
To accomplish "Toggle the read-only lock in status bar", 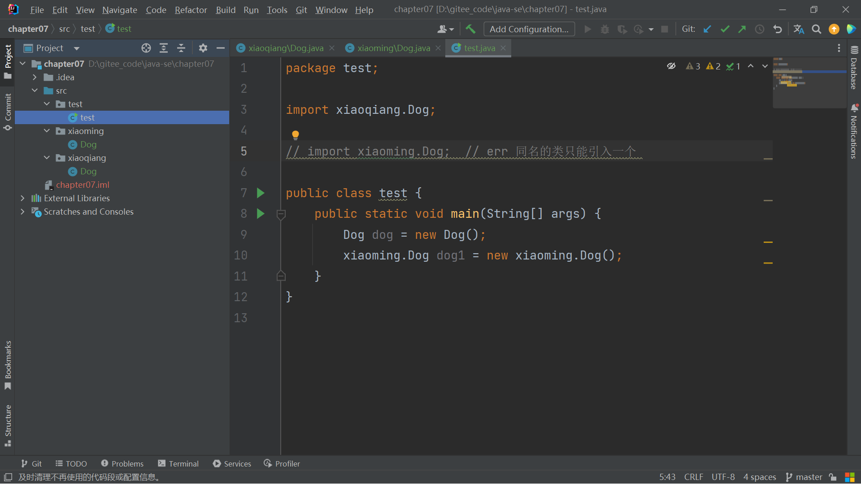I will [833, 477].
